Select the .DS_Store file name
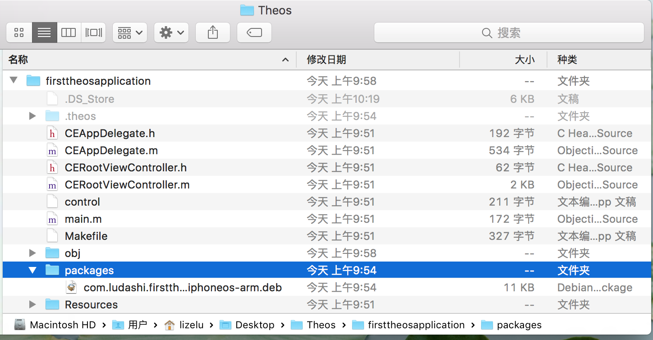The height and width of the screenshot is (340, 653). coord(89,99)
